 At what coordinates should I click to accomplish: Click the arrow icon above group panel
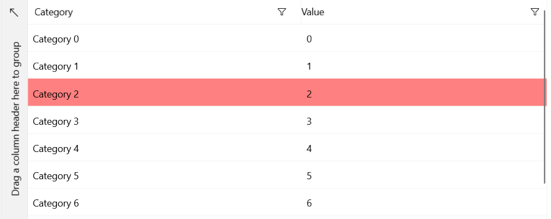click(14, 12)
